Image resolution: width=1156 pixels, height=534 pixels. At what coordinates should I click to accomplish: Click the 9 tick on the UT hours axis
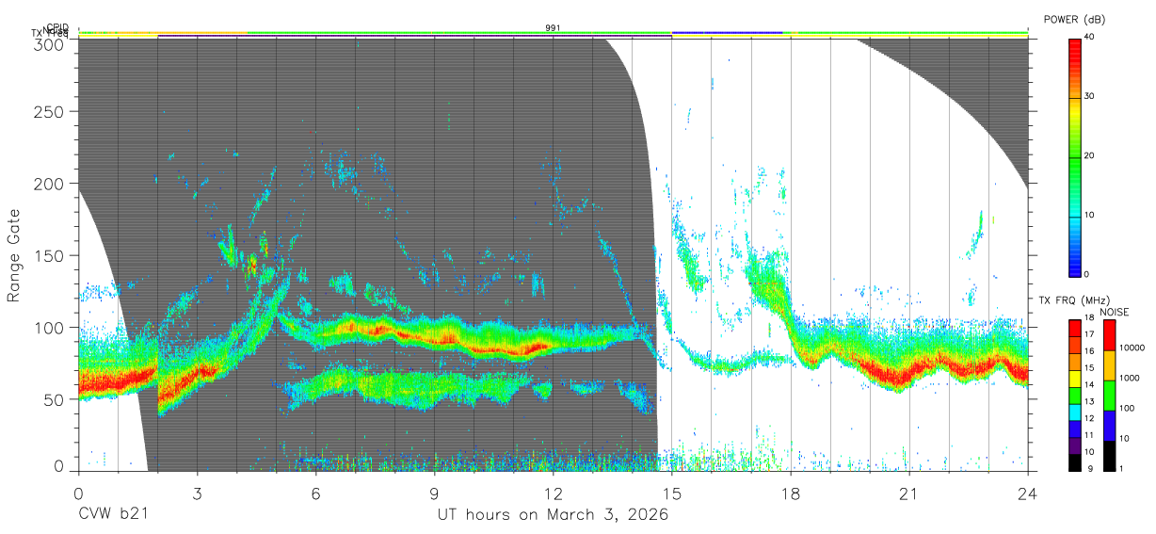click(434, 493)
